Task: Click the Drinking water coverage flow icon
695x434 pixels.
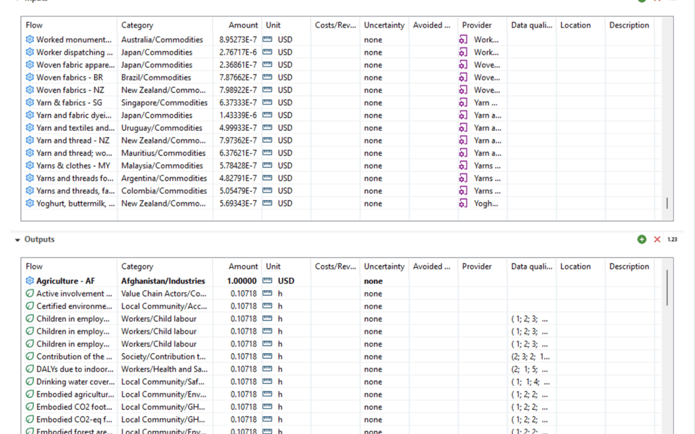Action: [30, 382]
